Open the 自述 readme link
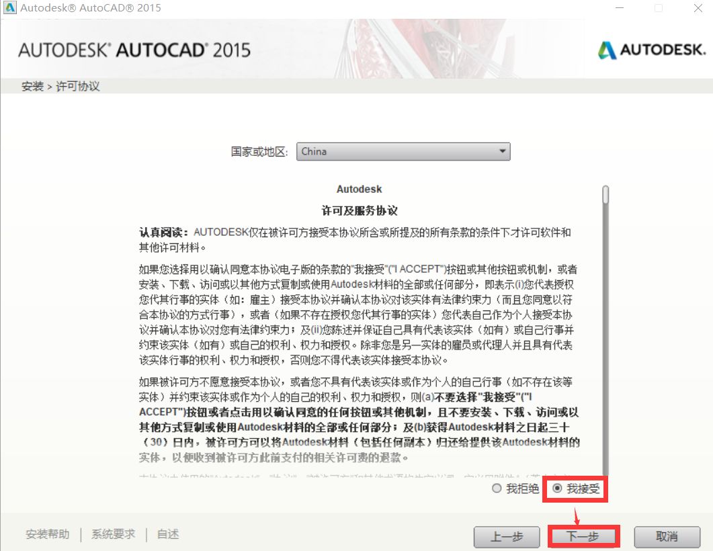Image resolution: width=713 pixels, height=551 pixels. [x=168, y=534]
